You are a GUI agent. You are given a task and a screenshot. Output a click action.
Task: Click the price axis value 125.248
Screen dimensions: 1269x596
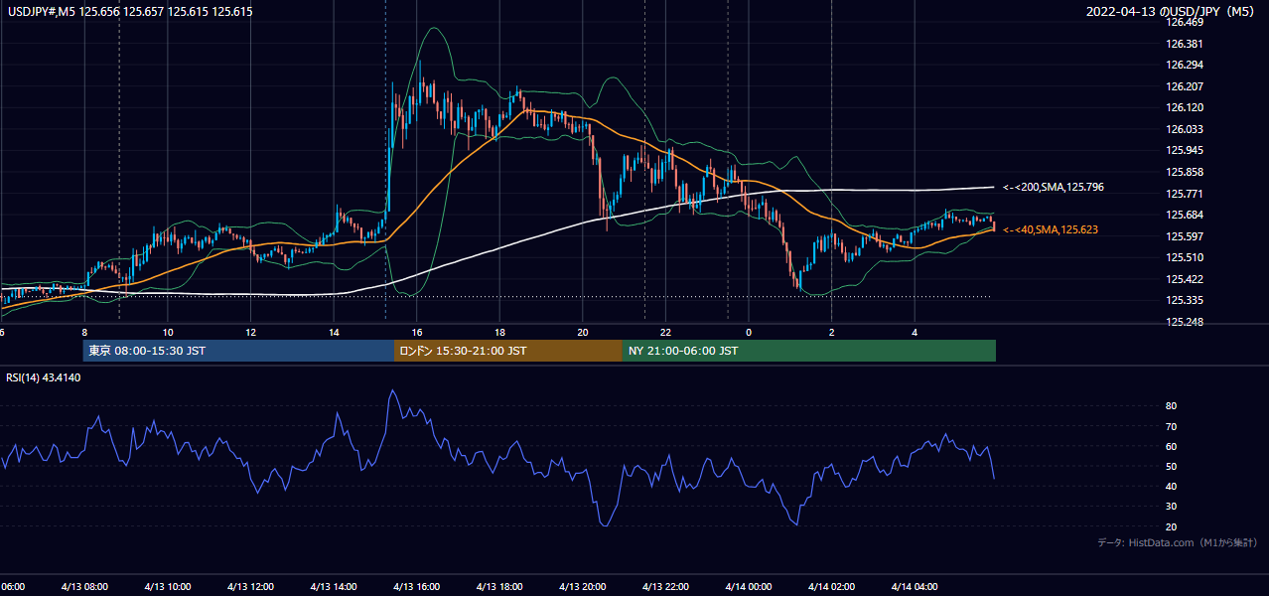pos(1184,322)
